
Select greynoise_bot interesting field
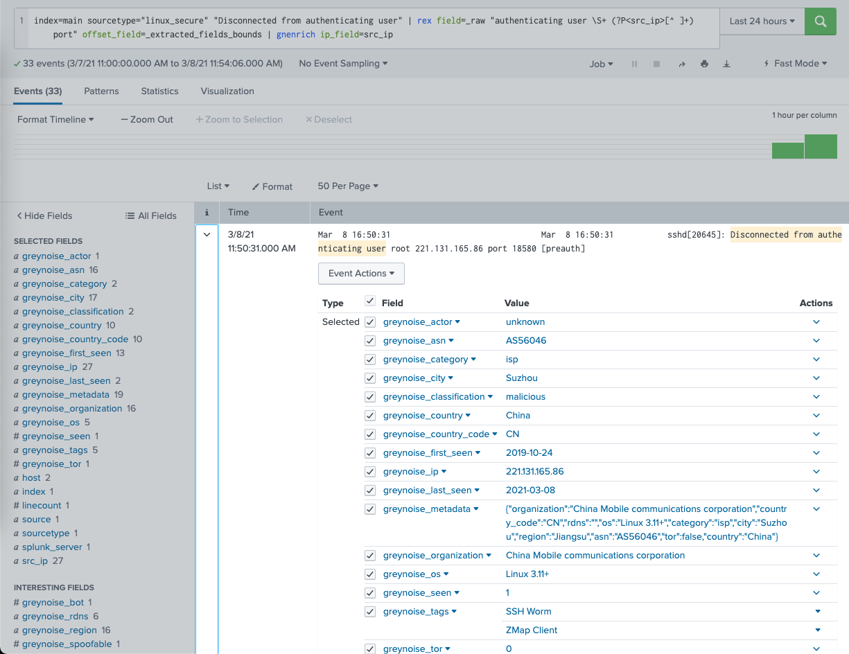coord(53,603)
